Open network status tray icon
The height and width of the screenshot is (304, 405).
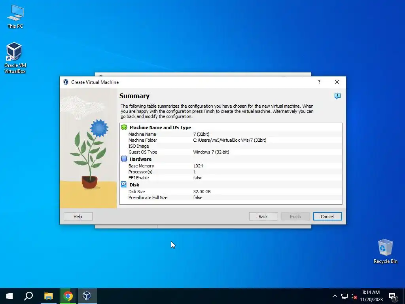[x=344, y=296]
